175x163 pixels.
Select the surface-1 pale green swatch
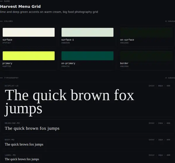[87, 32]
